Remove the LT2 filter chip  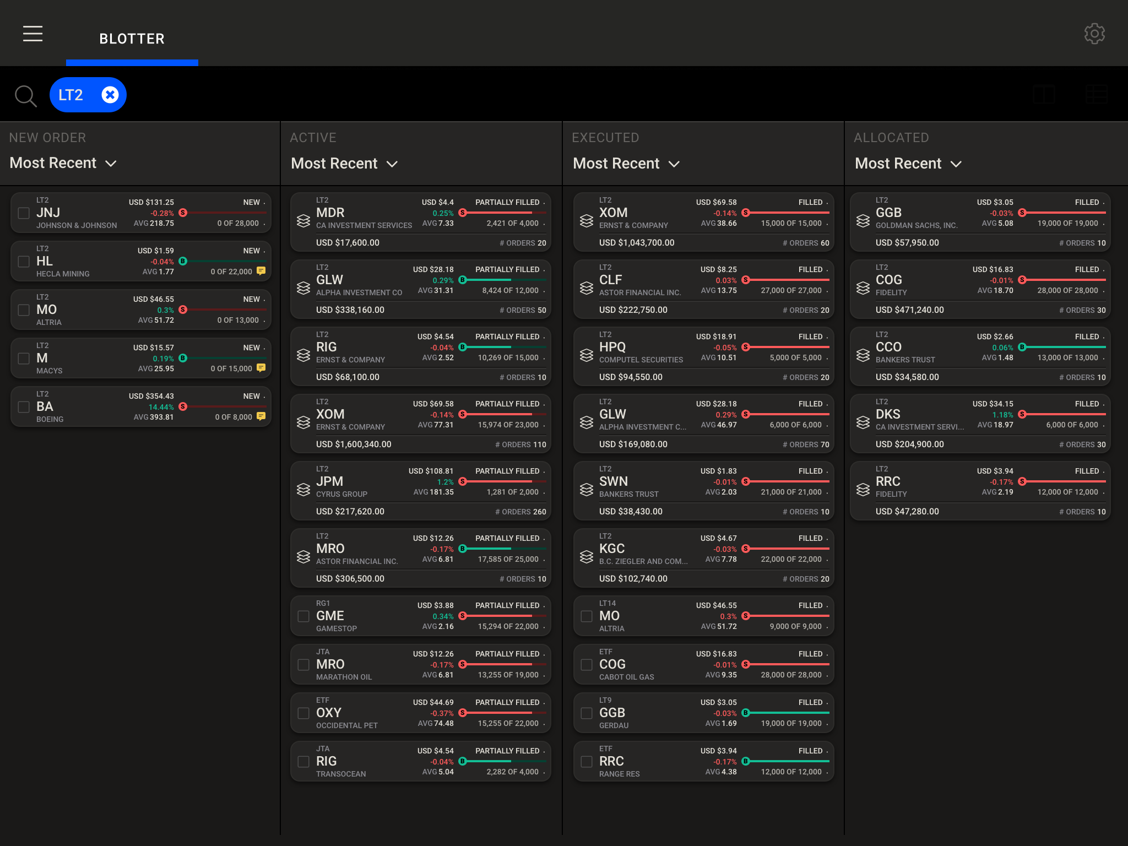(x=110, y=95)
